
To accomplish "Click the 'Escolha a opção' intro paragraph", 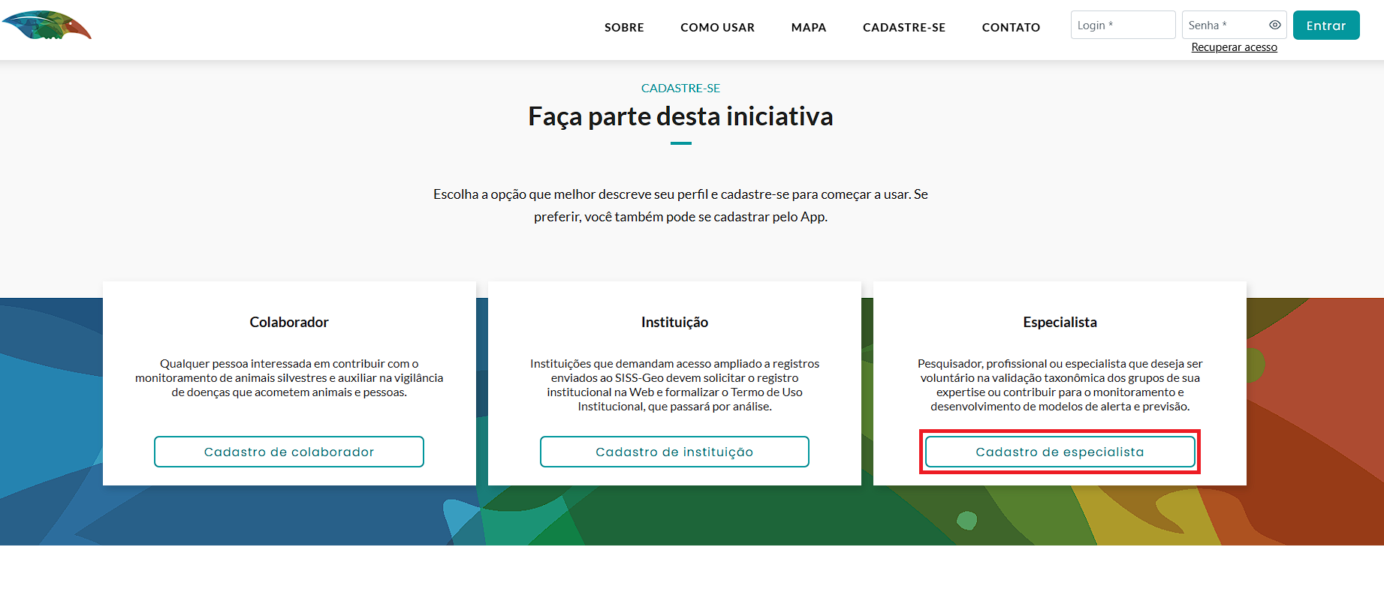I will pos(680,205).
